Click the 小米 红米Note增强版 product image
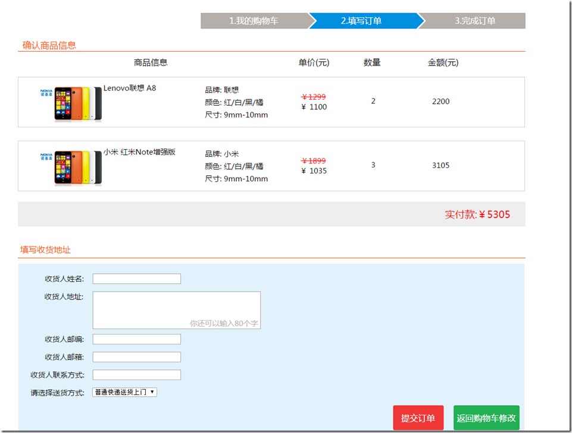572x433 pixels. tap(71, 168)
